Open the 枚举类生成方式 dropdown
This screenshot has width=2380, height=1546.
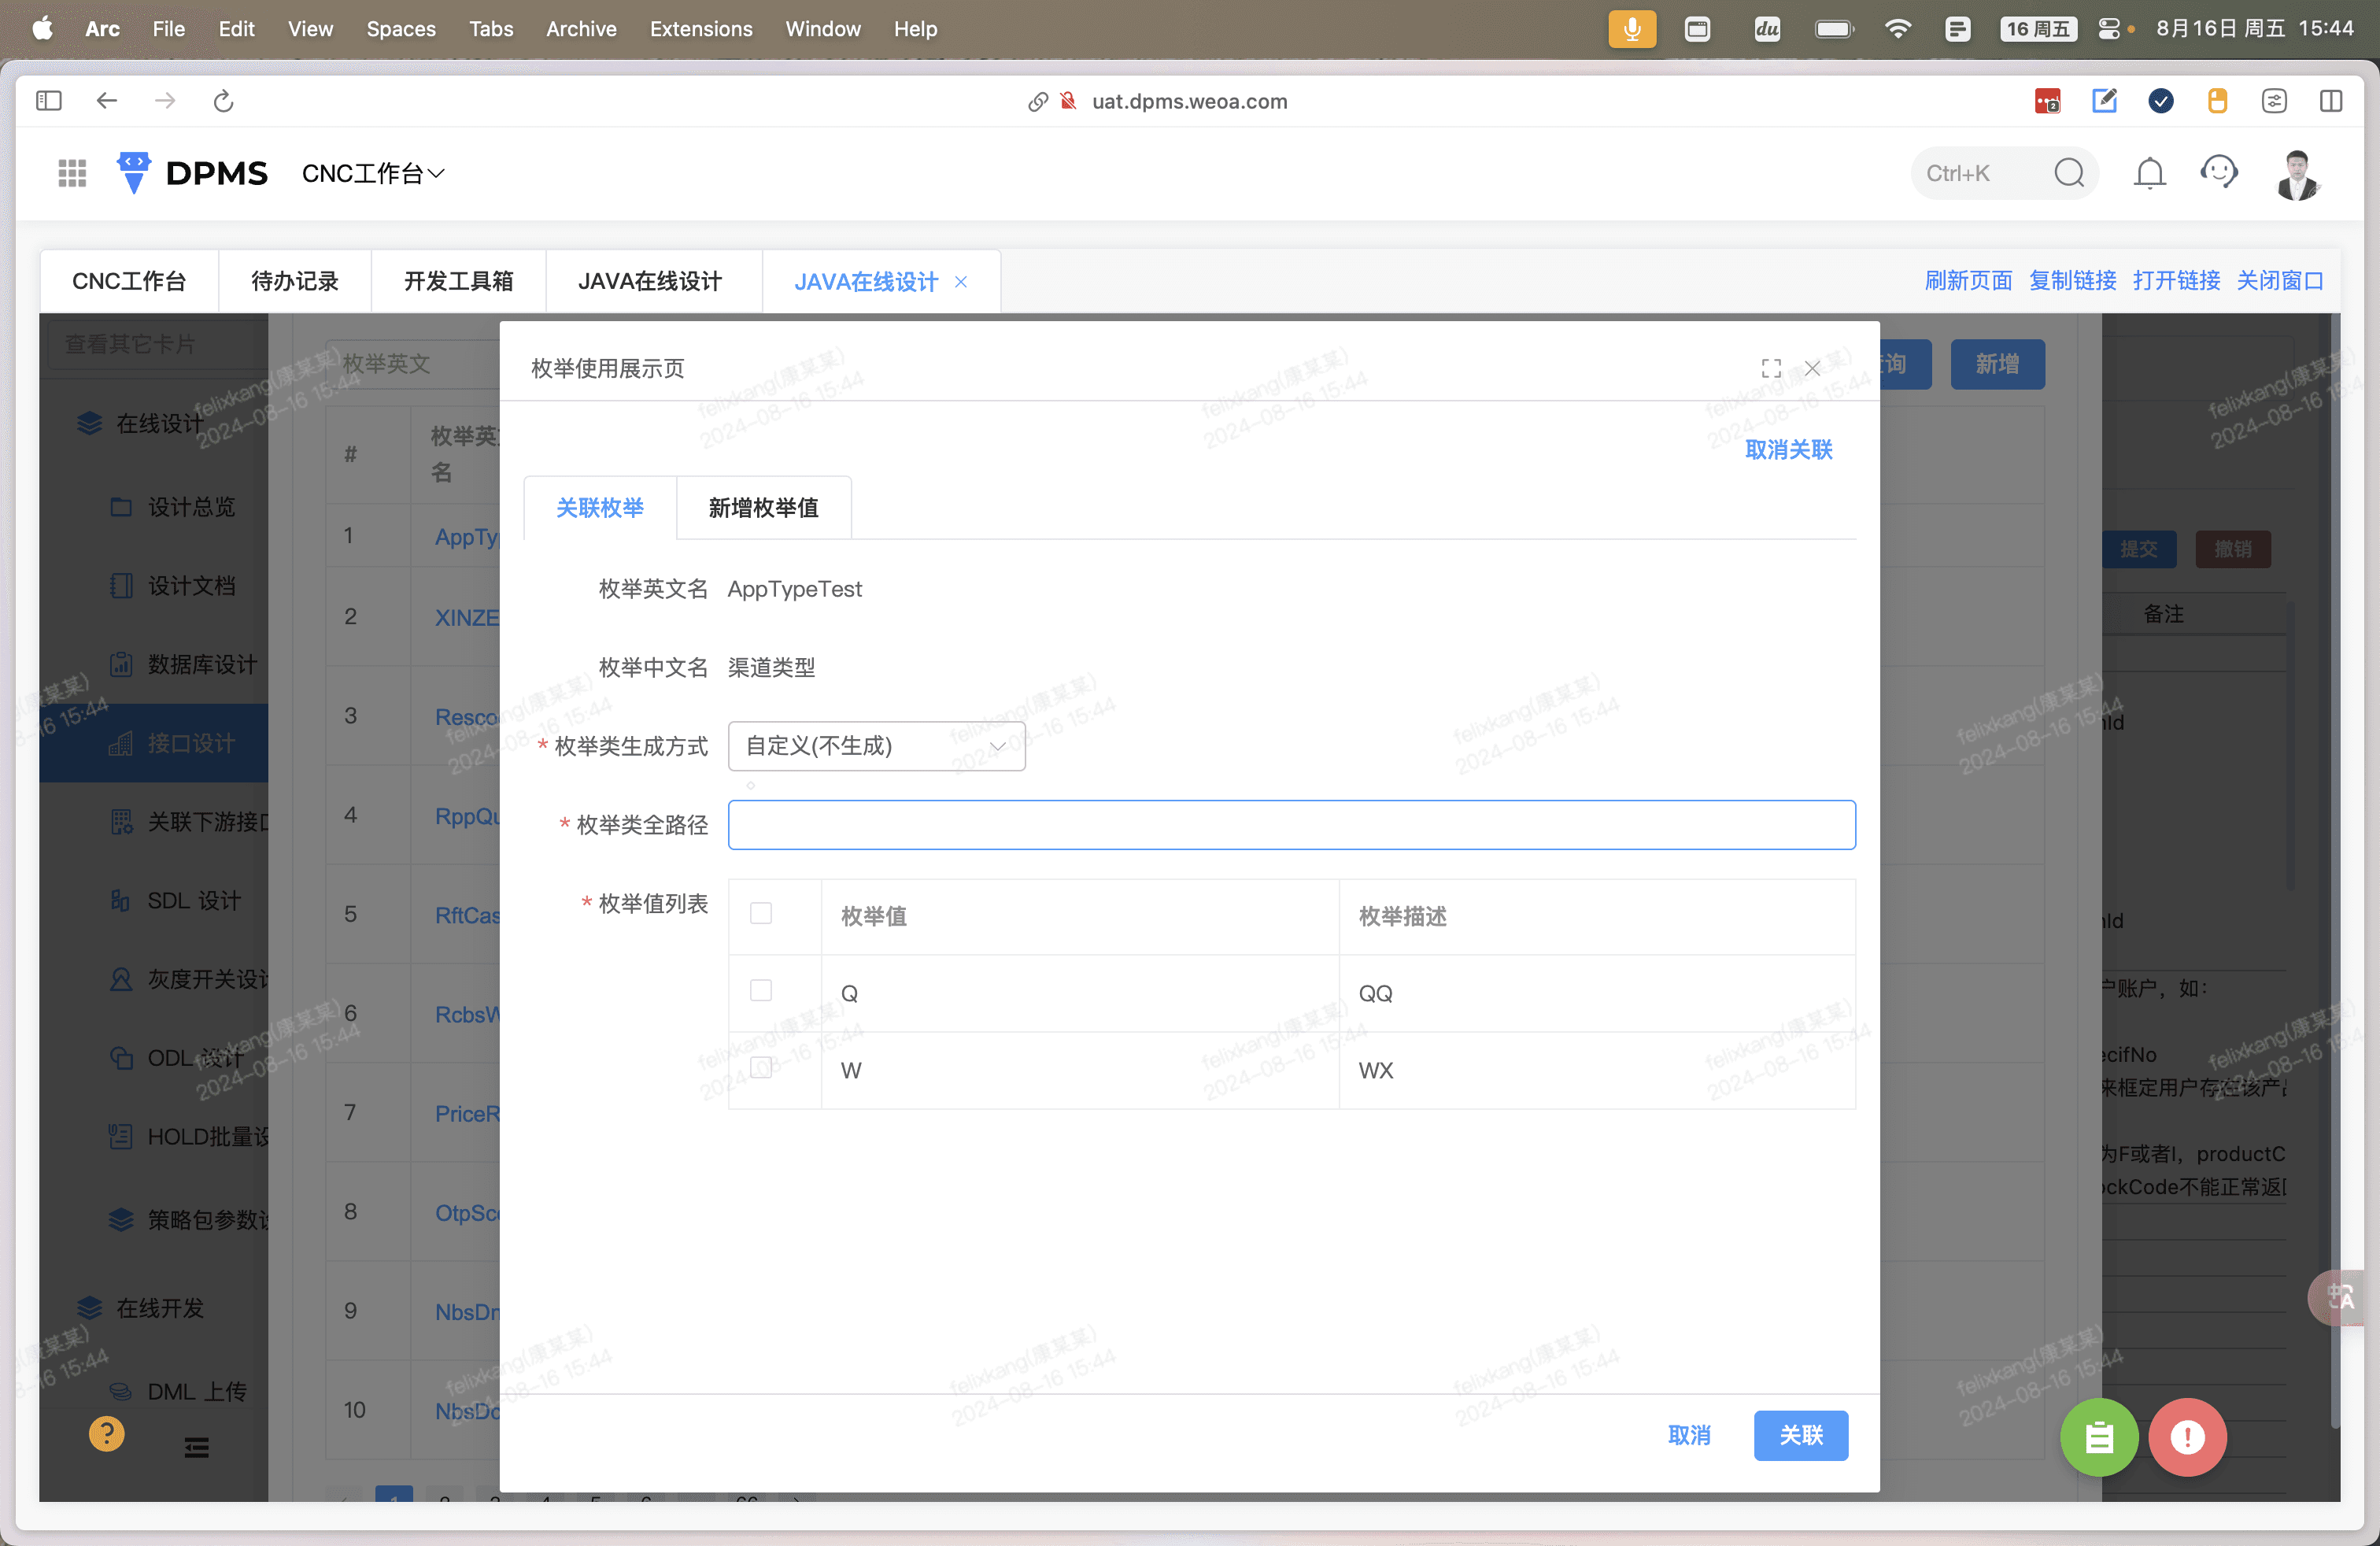tap(877, 746)
